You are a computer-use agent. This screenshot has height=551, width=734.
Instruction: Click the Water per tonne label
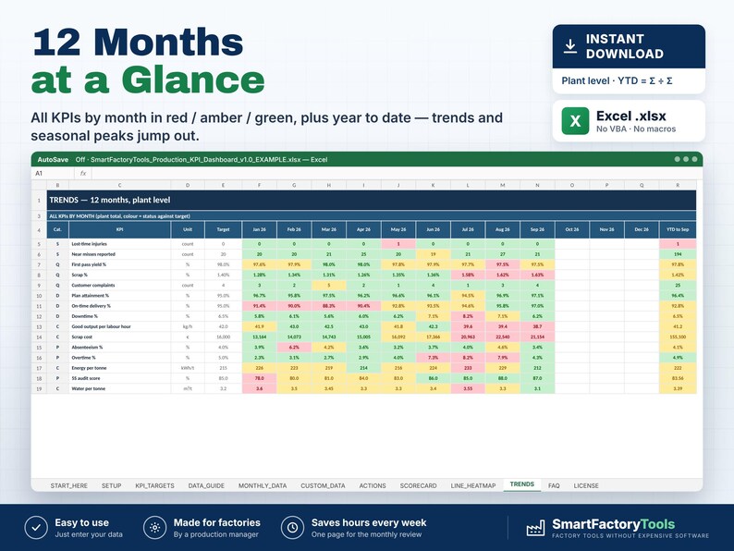click(x=88, y=388)
